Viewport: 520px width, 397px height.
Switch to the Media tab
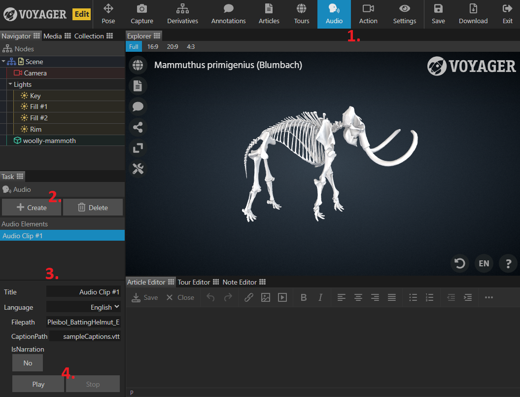53,36
